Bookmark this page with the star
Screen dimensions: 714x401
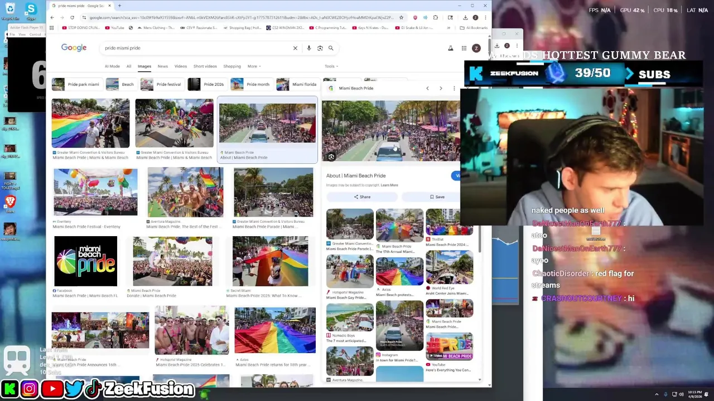pyautogui.click(x=401, y=17)
